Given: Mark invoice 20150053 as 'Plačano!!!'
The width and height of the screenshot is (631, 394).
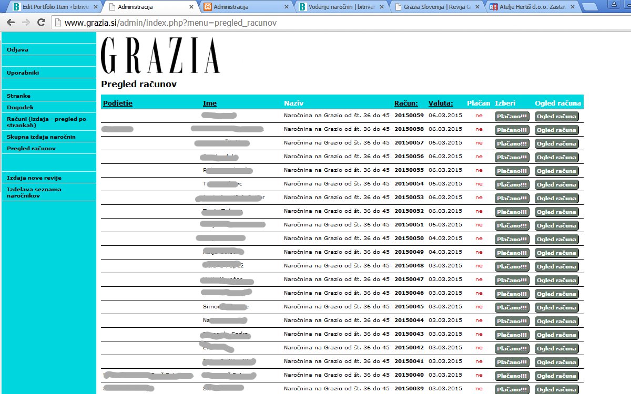Looking at the screenshot, I should pyautogui.click(x=512, y=198).
